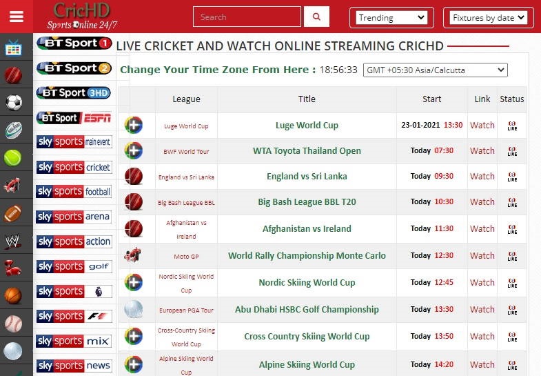The image size is (541, 376).
Task: Click Watch for England vs Sri Lanka
Action: click(482, 176)
